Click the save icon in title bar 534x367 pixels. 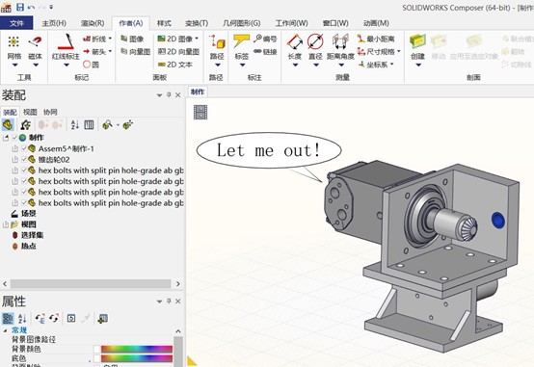(x=20, y=7)
